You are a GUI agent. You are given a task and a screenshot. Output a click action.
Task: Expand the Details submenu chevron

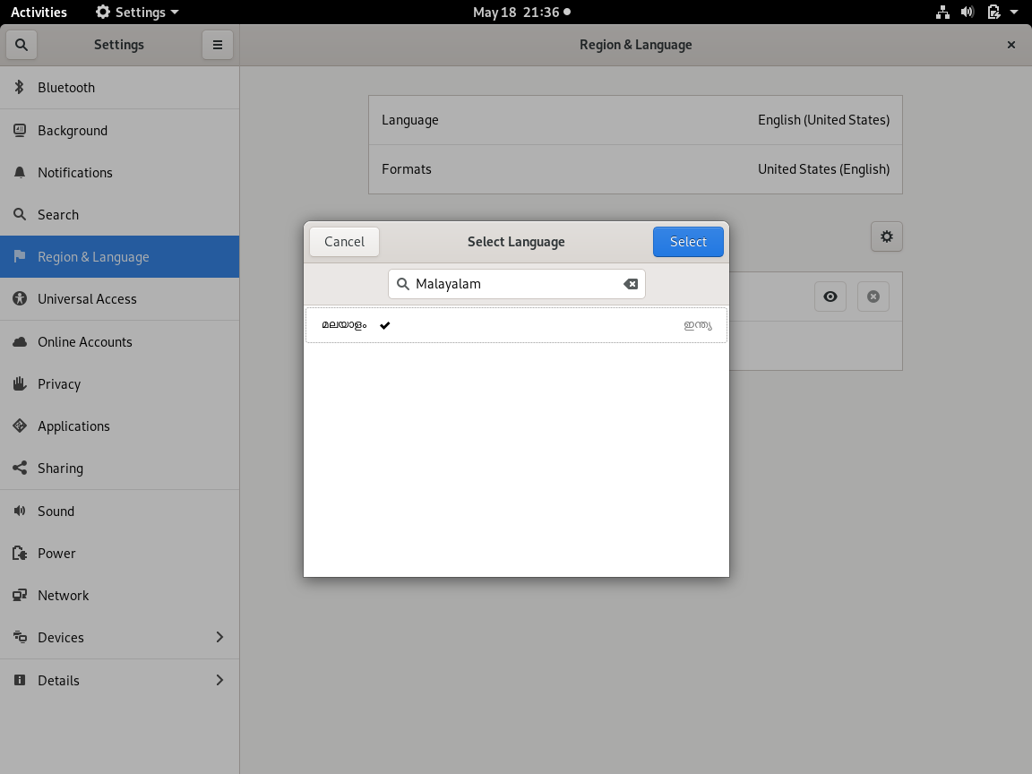[x=219, y=680]
